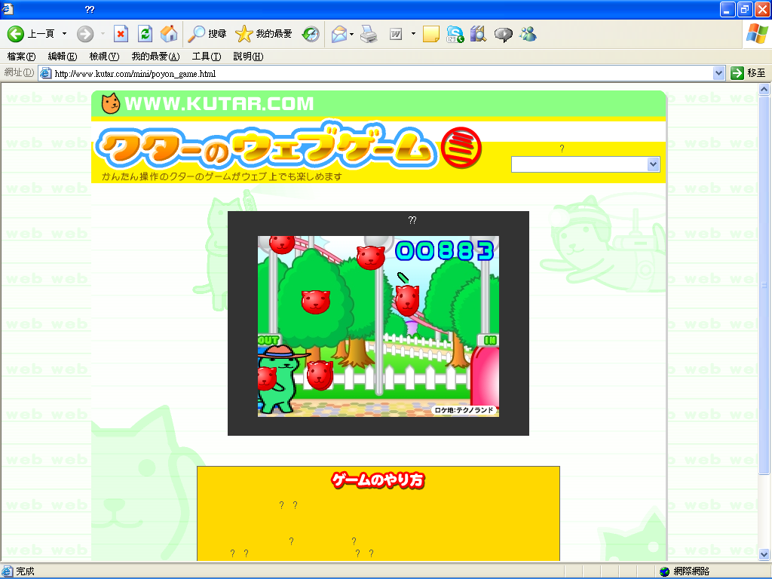
Task: Click the IE window title bar icon
Action: tap(8, 9)
